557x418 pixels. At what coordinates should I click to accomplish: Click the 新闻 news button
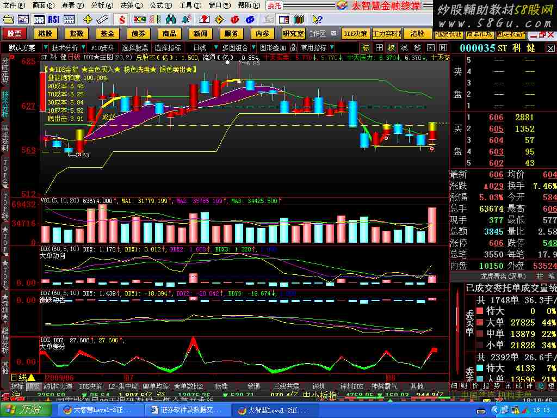tap(200, 33)
